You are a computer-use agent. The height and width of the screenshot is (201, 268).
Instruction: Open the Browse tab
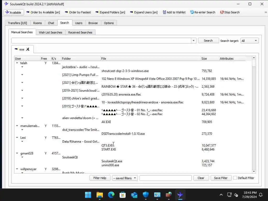click(x=93, y=23)
